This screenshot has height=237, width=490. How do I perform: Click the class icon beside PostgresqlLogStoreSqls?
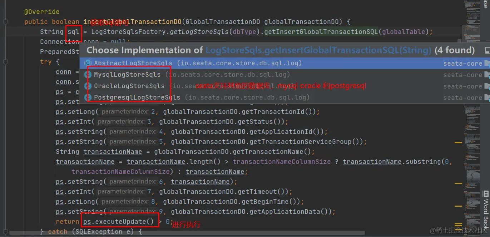pos(88,97)
